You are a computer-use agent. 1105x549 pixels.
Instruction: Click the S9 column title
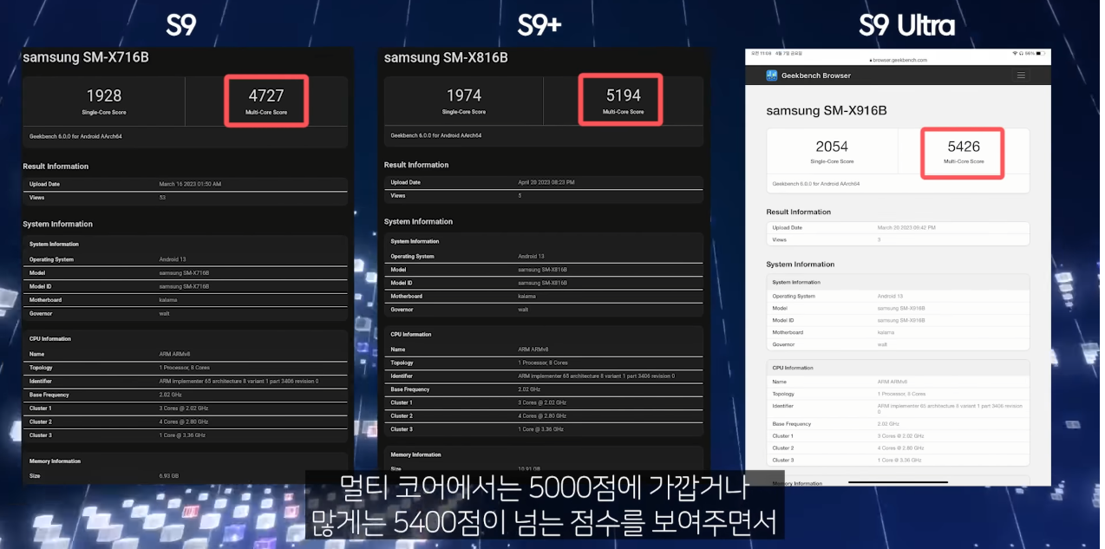point(181,25)
